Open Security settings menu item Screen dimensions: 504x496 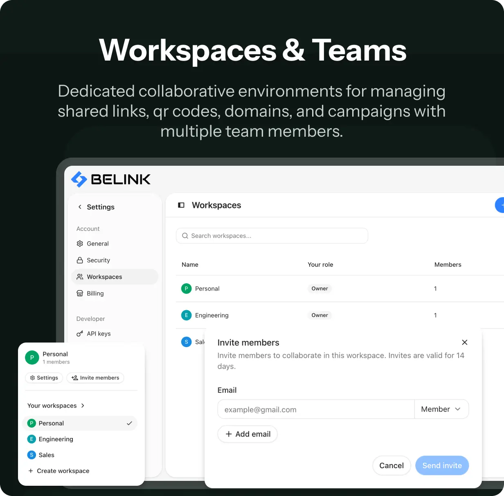(115, 260)
